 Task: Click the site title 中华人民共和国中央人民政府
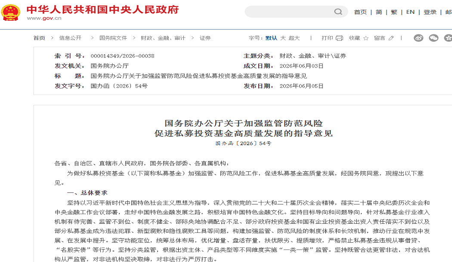(x=102, y=9)
